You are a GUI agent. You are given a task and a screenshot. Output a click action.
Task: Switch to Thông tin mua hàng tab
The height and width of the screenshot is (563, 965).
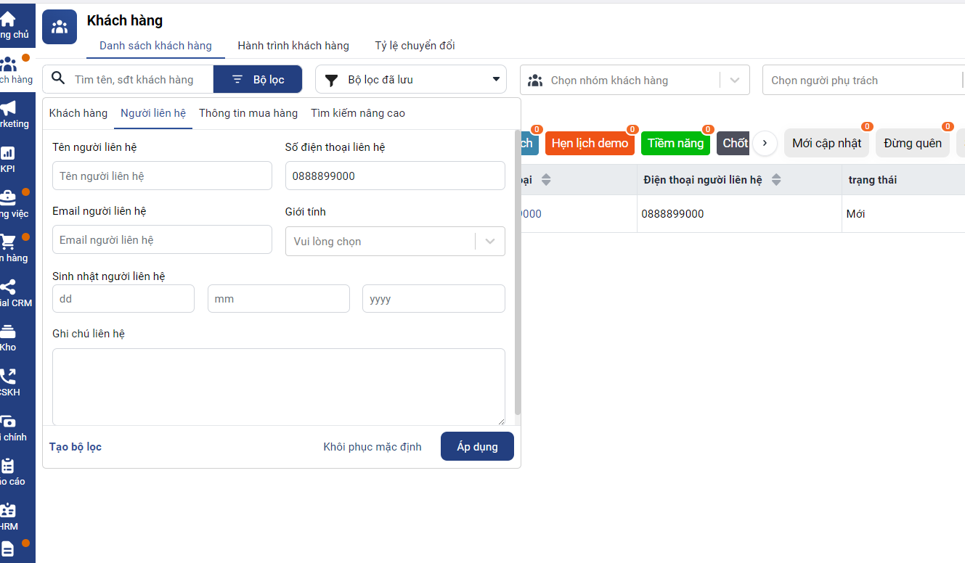[248, 113]
